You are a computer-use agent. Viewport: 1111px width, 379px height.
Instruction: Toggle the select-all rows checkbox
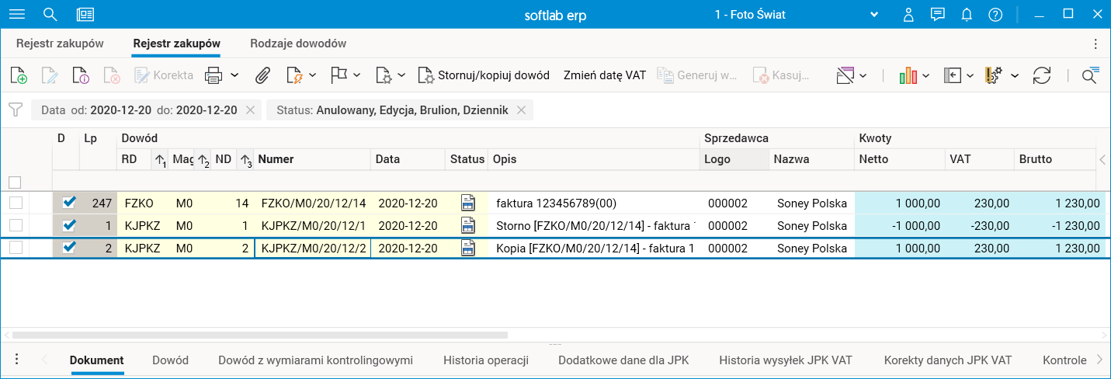point(15,182)
